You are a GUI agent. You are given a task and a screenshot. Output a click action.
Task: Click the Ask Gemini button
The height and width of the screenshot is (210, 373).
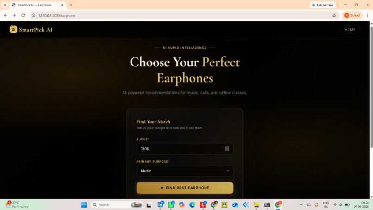click(x=323, y=5)
